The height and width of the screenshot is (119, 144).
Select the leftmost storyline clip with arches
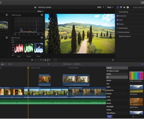(x=12, y=92)
